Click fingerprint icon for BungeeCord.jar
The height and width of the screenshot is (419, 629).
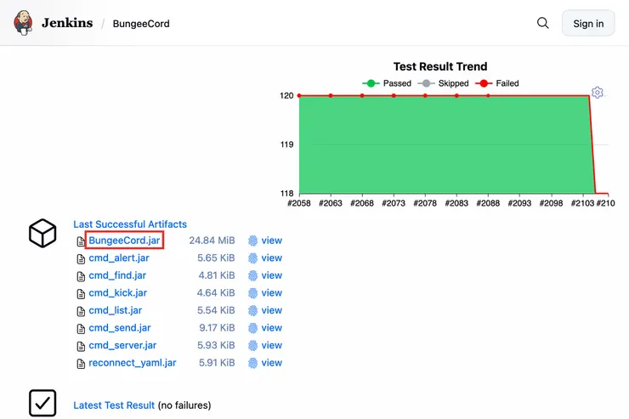[x=252, y=241]
